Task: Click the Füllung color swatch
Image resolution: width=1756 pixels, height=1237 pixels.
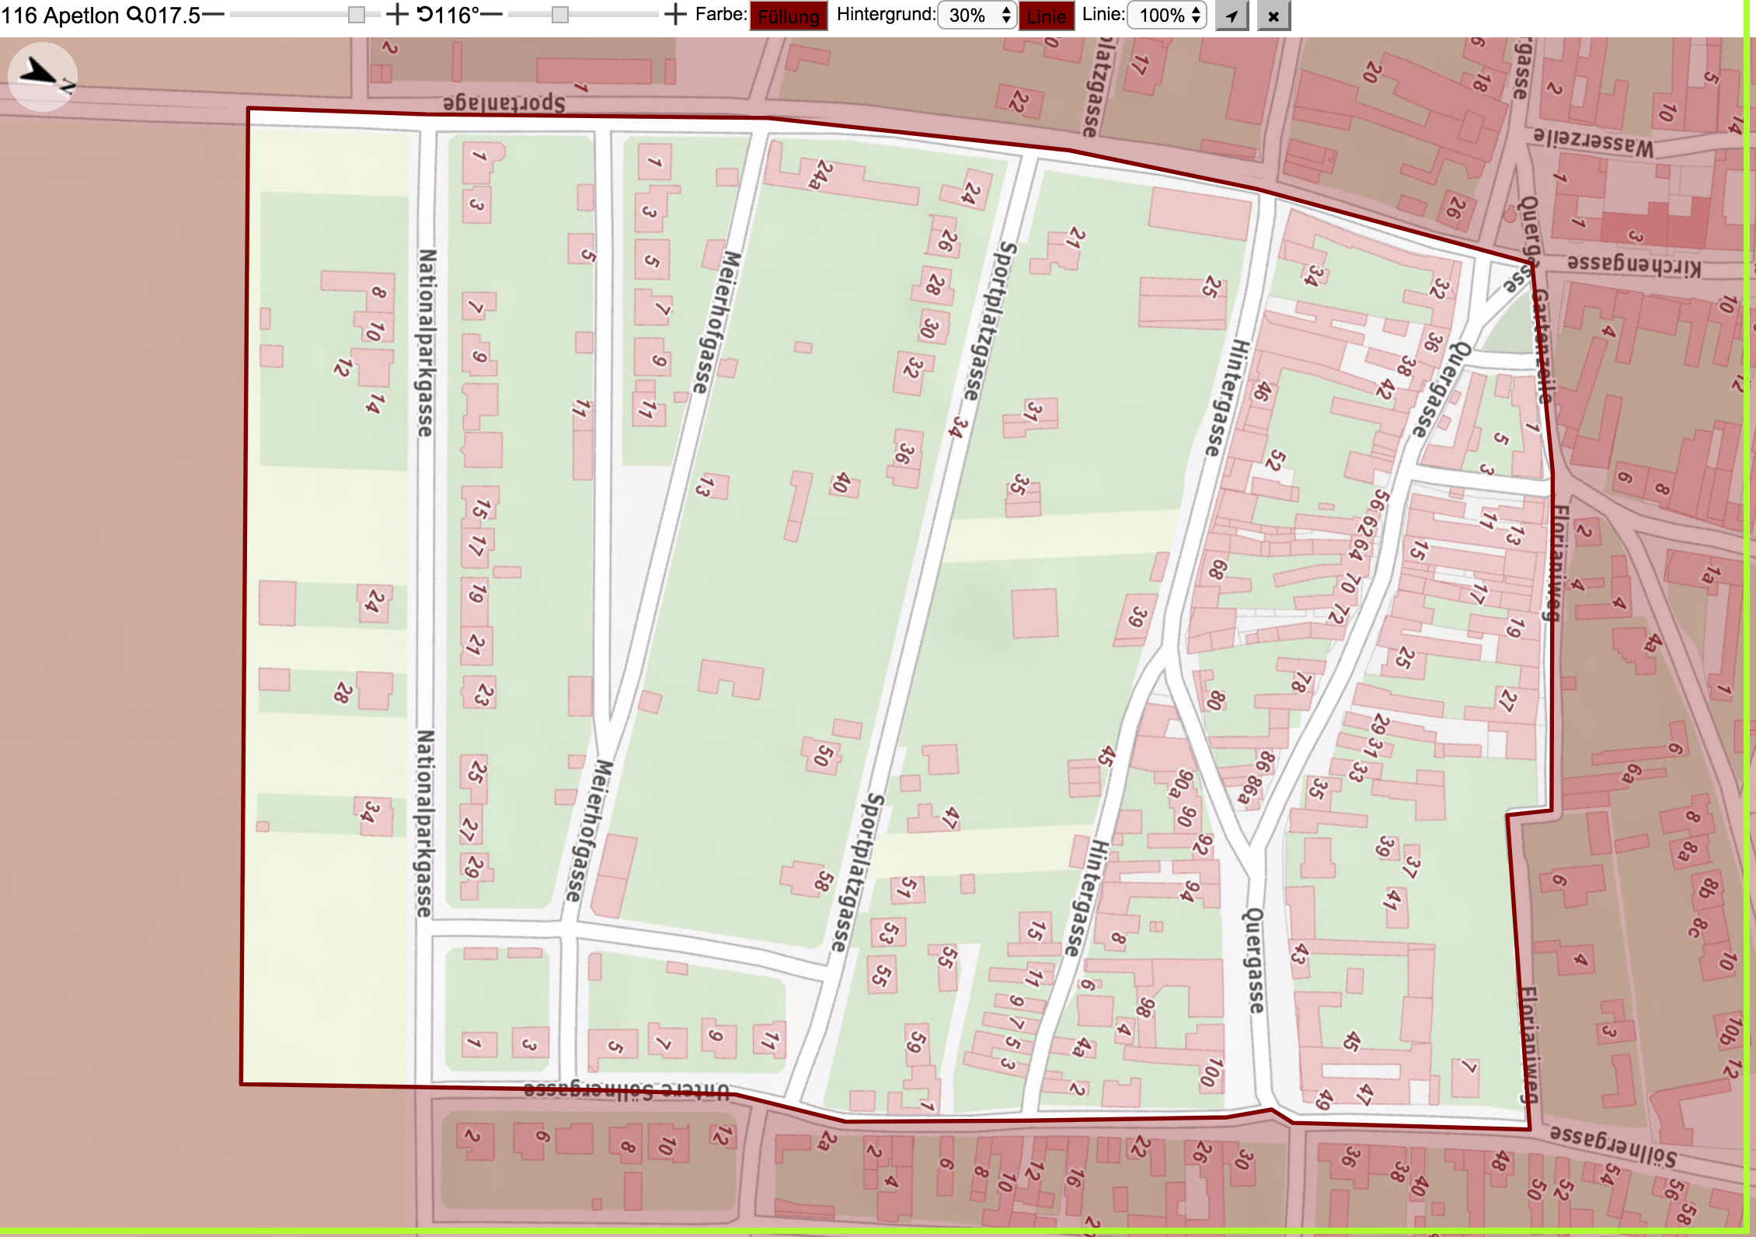Action: click(x=789, y=16)
